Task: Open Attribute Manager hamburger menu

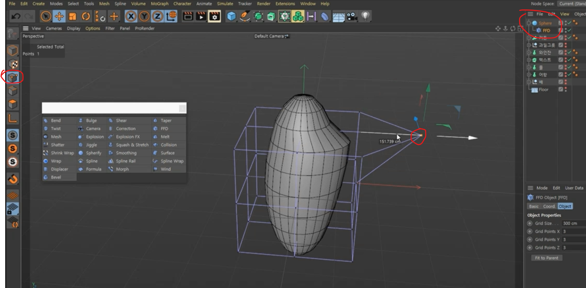Action: tap(530, 188)
